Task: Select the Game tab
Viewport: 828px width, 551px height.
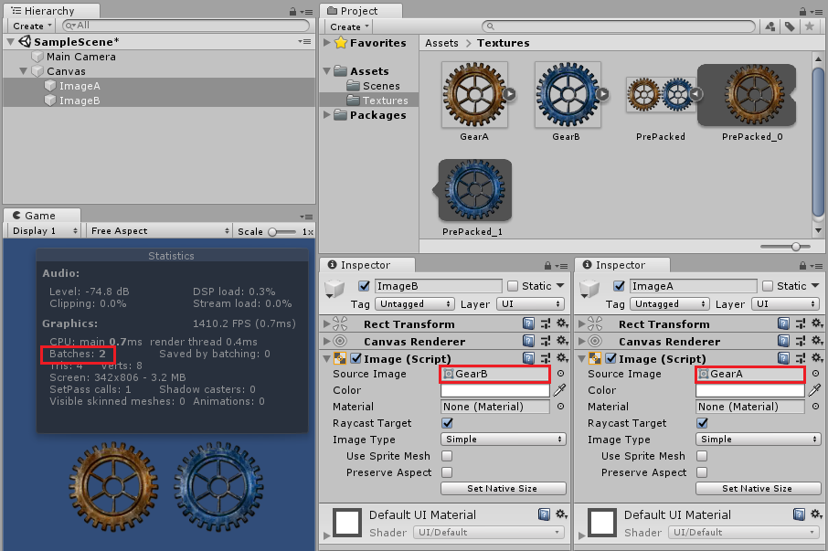Action: point(41,216)
